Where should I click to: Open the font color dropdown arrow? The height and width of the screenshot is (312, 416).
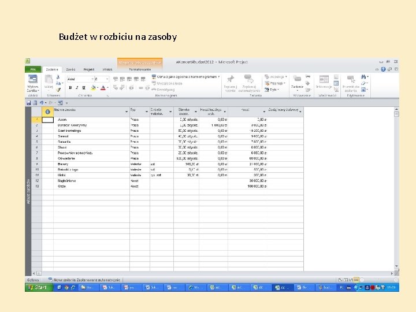[x=107, y=88]
